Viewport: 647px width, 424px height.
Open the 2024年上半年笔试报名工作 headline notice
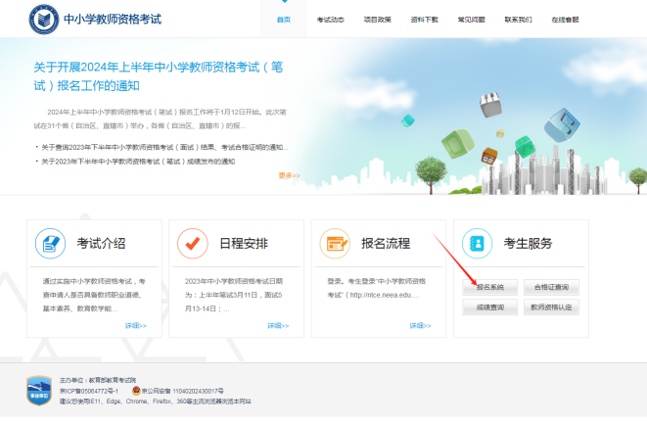tap(159, 76)
